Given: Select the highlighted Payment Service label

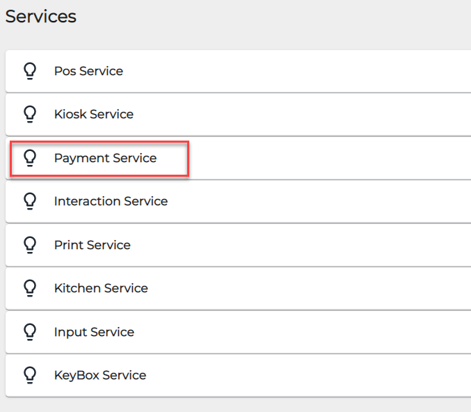Looking at the screenshot, I should 105,158.
